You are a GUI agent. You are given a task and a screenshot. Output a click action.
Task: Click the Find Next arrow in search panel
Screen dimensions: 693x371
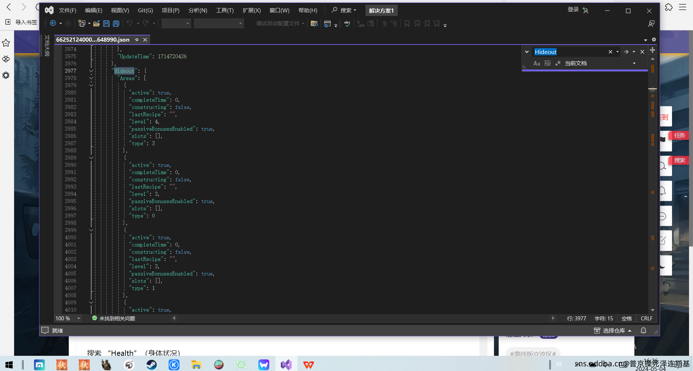(626, 52)
